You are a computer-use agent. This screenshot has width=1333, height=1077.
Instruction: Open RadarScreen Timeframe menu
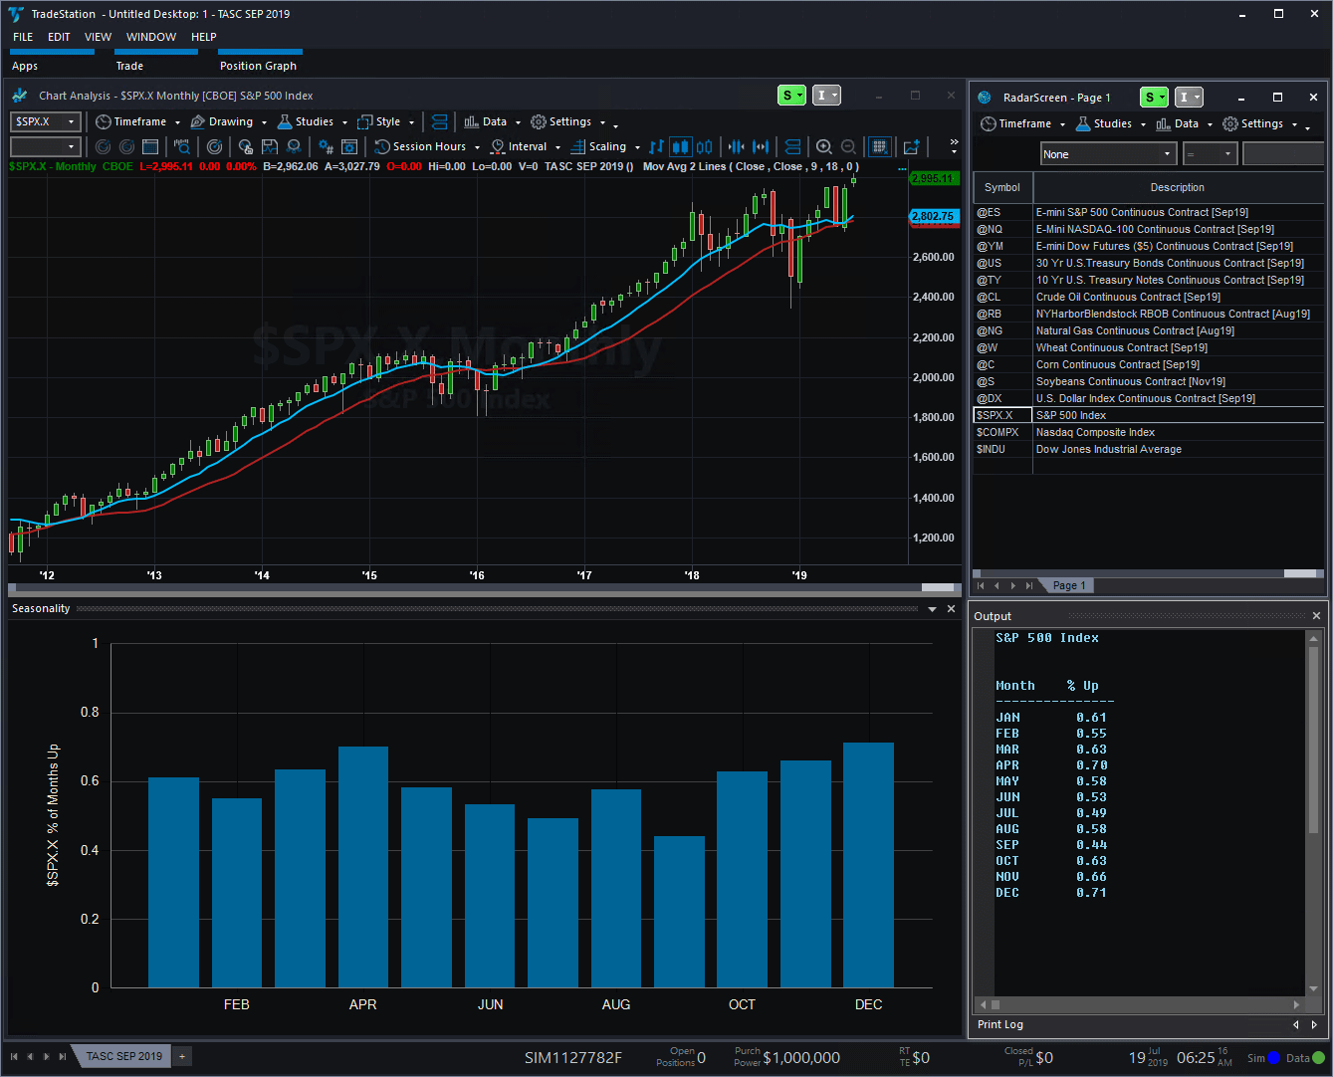[1023, 123]
